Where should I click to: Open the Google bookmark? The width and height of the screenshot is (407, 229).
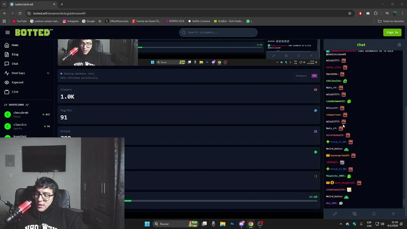tap(88, 21)
